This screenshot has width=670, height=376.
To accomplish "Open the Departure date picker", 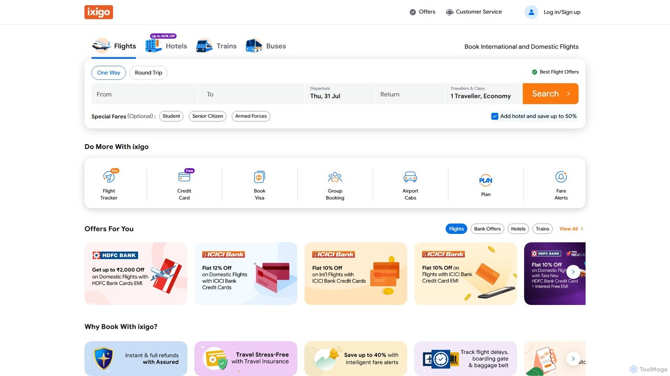I will coord(340,93).
